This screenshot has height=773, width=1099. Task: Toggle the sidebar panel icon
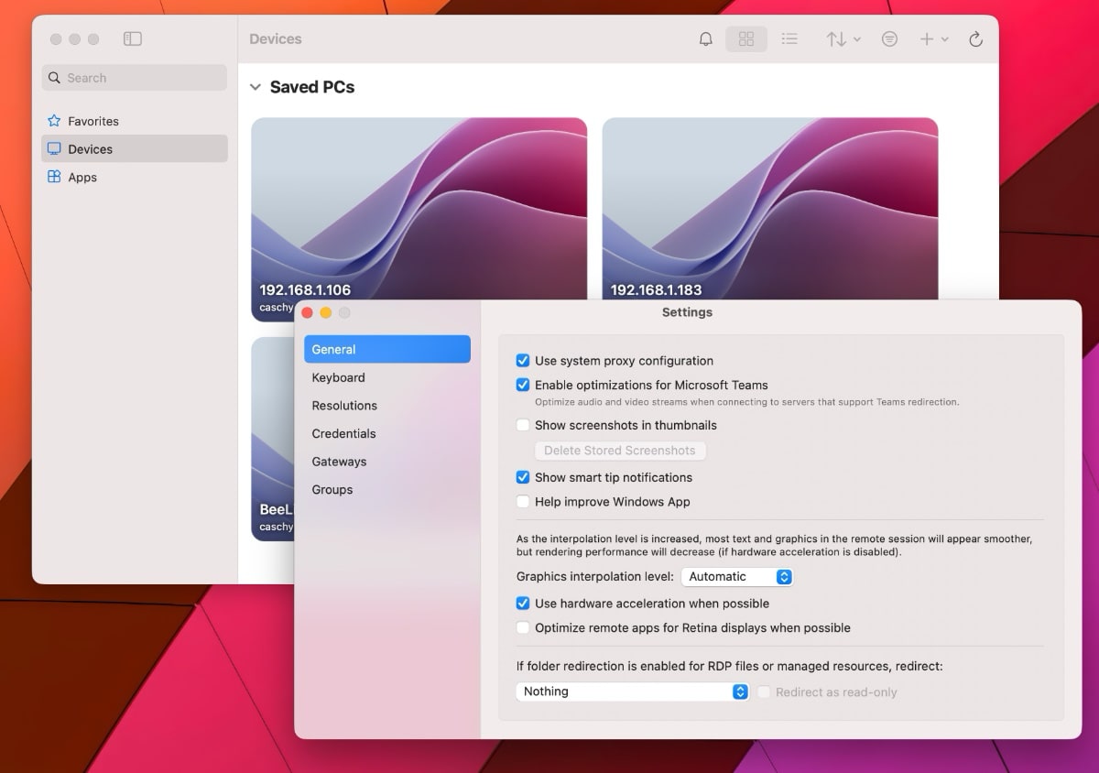tap(133, 39)
